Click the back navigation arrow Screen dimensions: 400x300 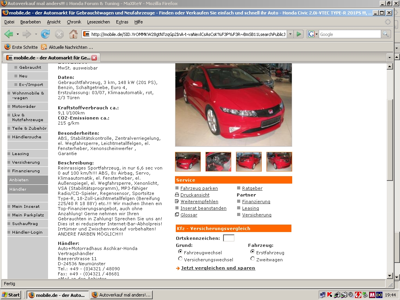[x=9, y=34]
